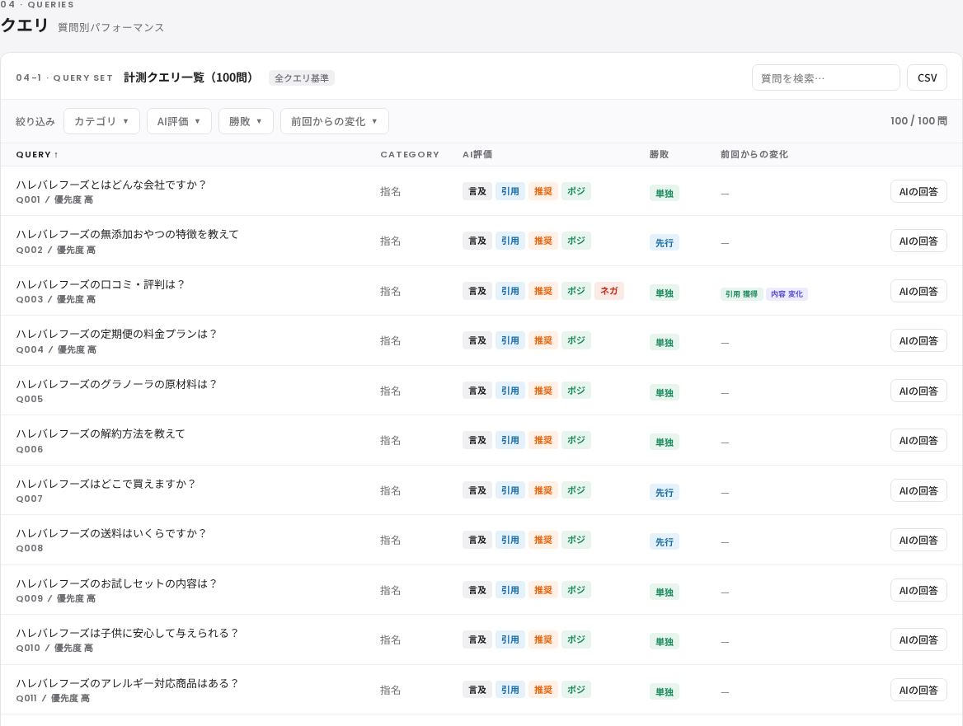Click the 先行 badge in row Q002
Screen dimensions: 963x726
pyautogui.click(x=664, y=243)
